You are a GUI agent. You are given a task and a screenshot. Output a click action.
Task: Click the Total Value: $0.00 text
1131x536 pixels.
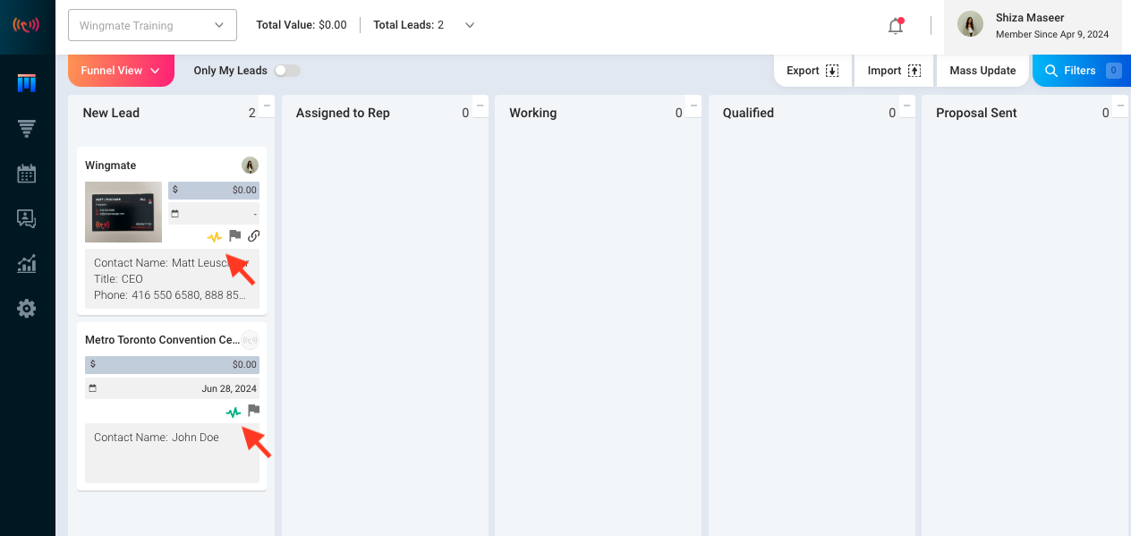click(302, 25)
